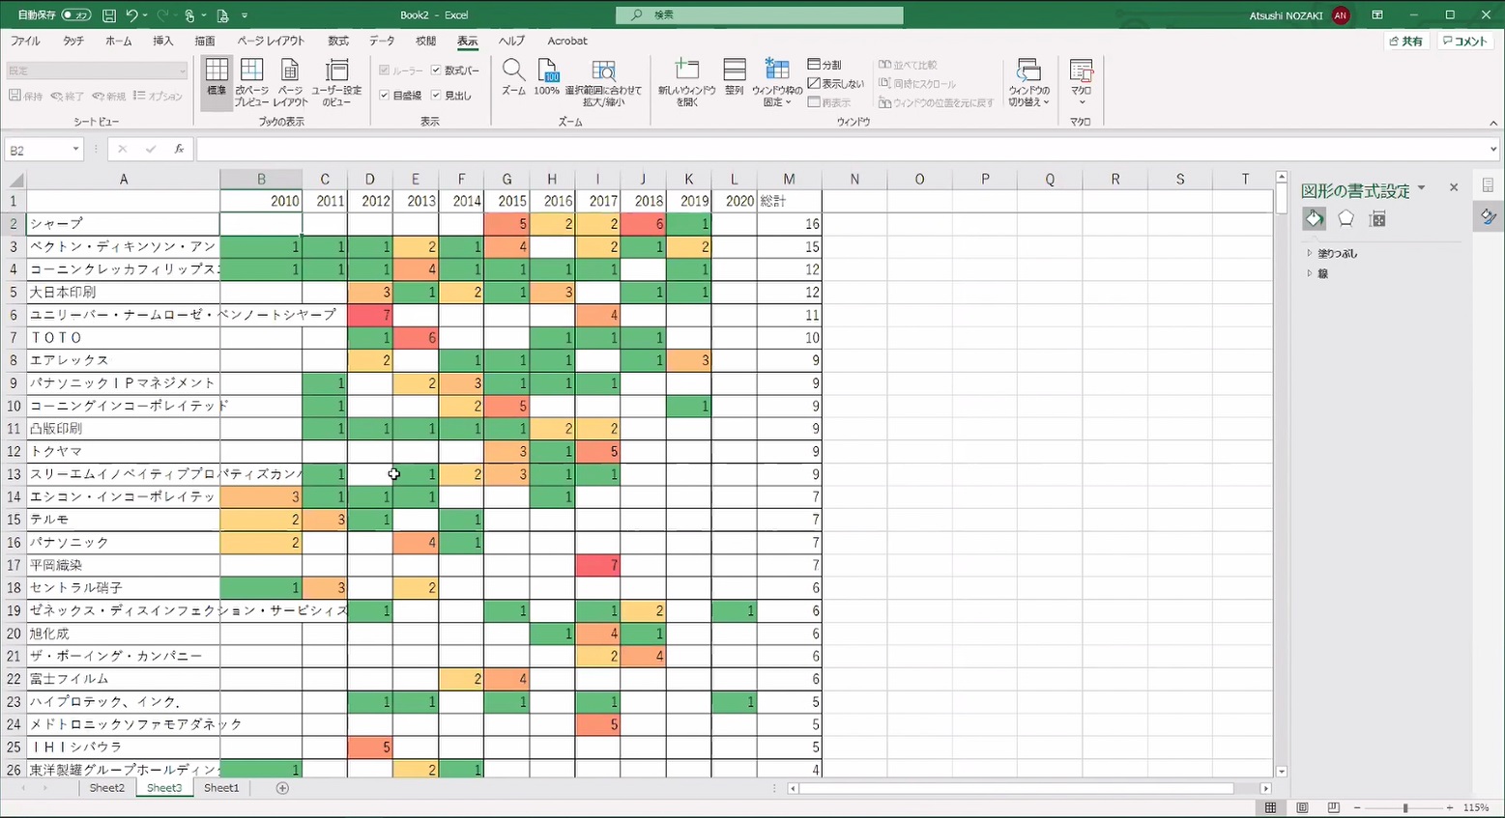This screenshot has height=818, width=1505.
Task: Click the zoom out minus button
Action: click(1357, 807)
